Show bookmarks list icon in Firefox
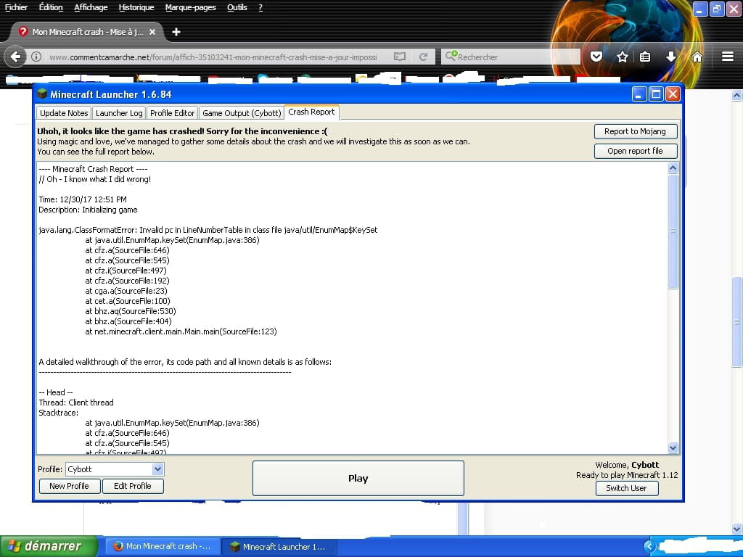The width and height of the screenshot is (743, 557). click(645, 57)
